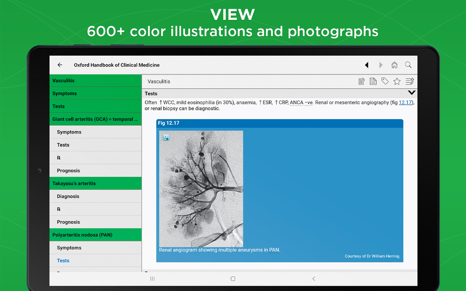Select Polyarteritis nodosa (PAN) heading

point(96,235)
